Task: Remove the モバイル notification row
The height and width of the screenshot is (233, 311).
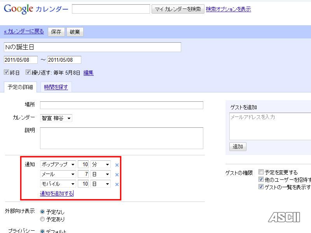Action: coord(117,184)
